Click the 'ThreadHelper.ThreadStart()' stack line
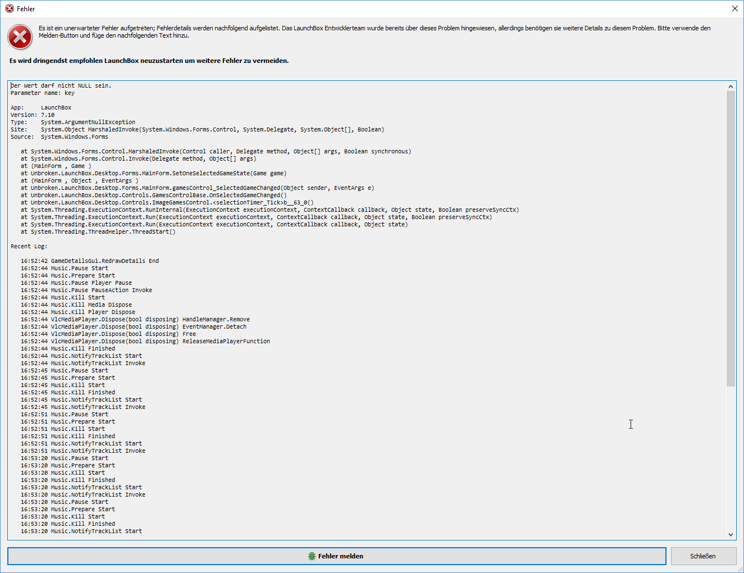The image size is (744, 573). click(x=98, y=232)
